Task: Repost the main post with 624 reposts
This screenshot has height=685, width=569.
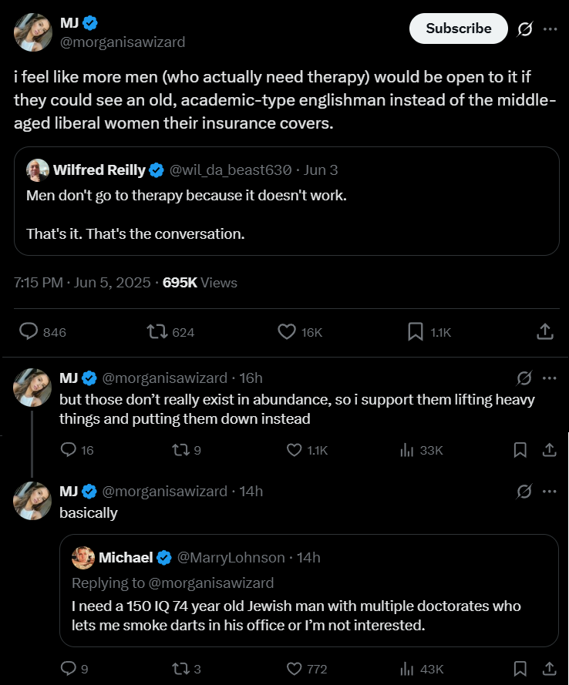Action: (157, 331)
